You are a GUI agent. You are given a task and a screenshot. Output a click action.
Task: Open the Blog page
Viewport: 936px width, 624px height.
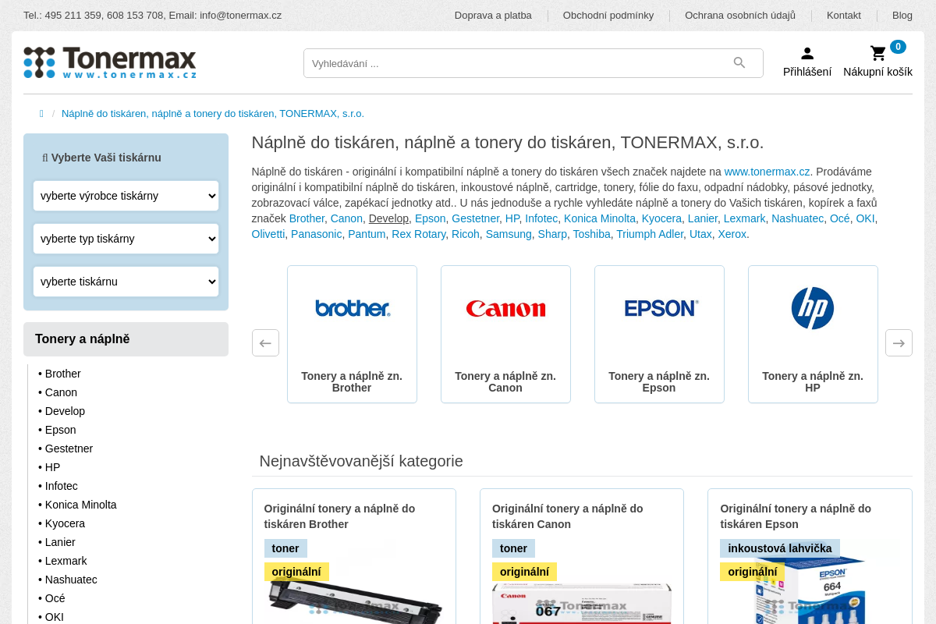902,16
